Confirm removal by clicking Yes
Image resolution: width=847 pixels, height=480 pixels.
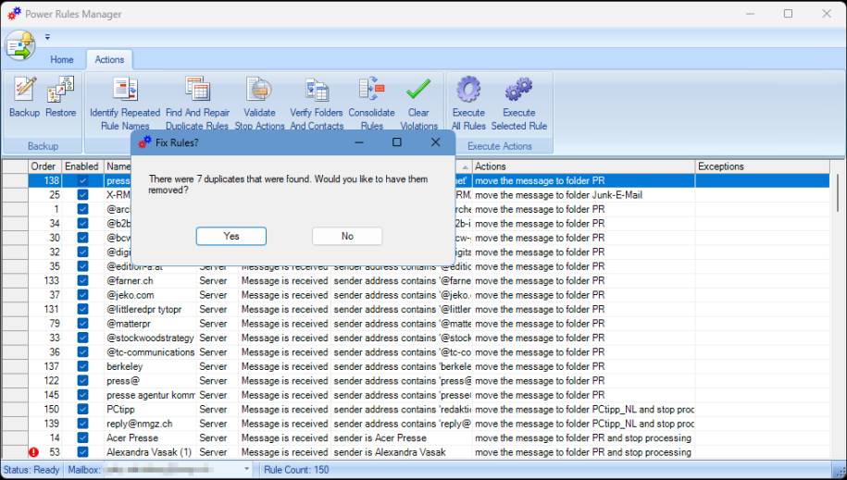(231, 236)
